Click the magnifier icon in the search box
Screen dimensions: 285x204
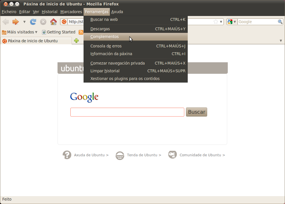(280, 22)
